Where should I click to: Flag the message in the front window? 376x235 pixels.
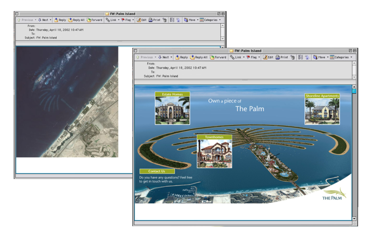251,57
